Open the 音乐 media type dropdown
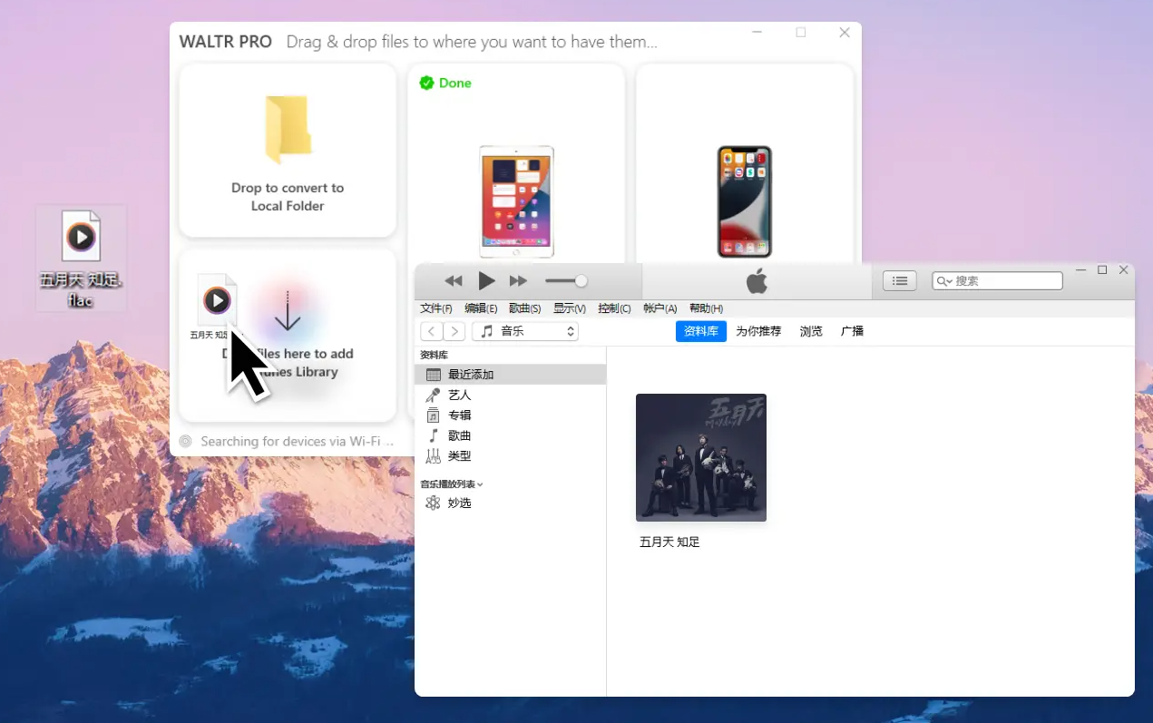Screen dimensions: 1153x723 click(x=525, y=331)
